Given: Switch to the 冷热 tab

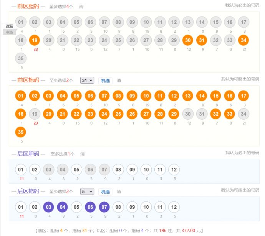Looking at the screenshot, I should (x=9, y=32).
